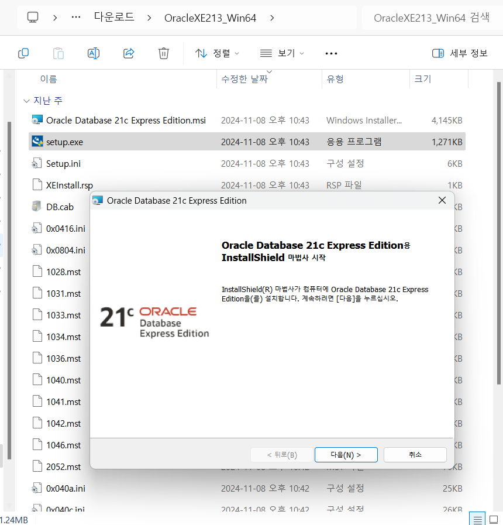This screenshot has height=525, width=503.
Task: Click the Copy icon in Explorer toolbar
Action: point(23,53)
